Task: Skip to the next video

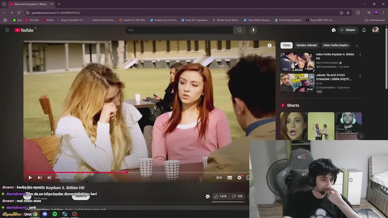Action: click(40, 178)
